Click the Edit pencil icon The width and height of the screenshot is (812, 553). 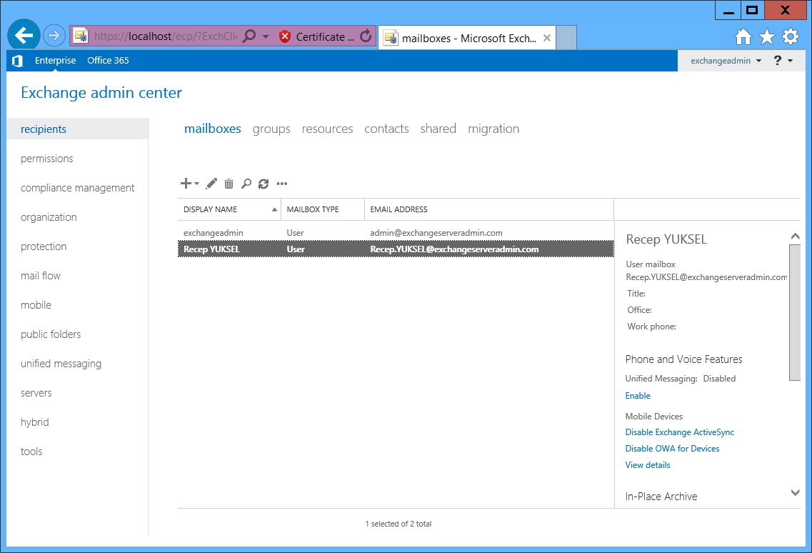click(x=211, y=184)
